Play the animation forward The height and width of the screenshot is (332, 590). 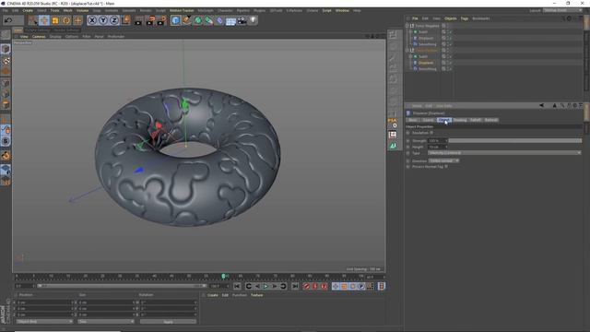coord(265,287)
